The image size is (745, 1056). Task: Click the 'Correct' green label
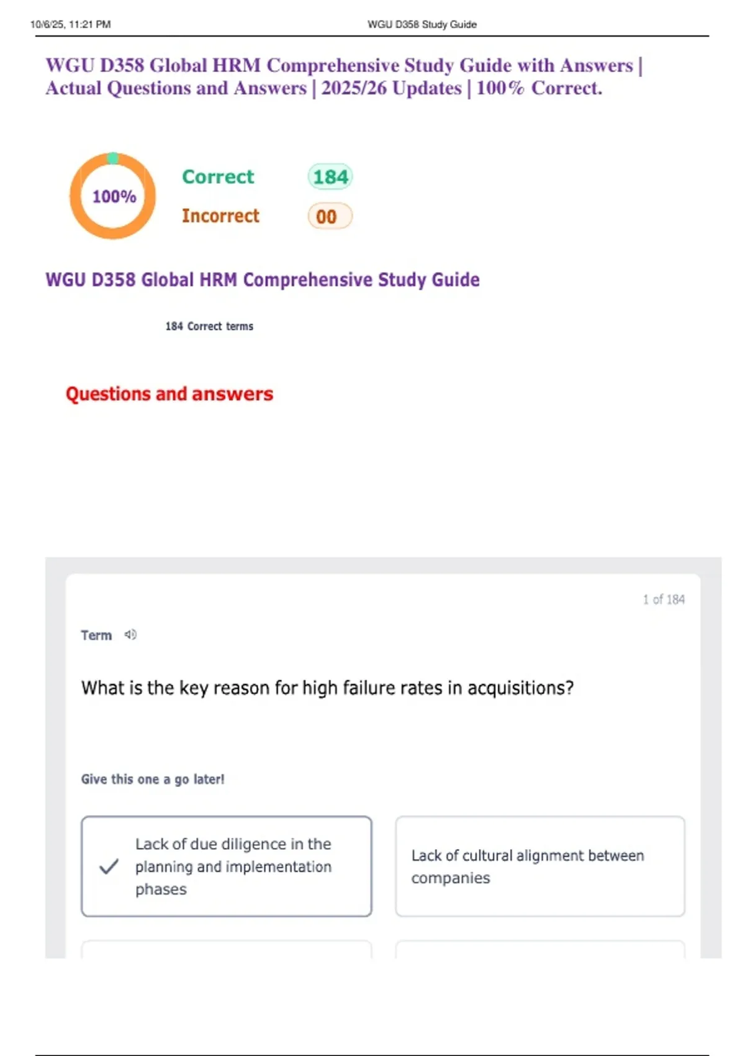pyautogui.click(x=218, y=177)
